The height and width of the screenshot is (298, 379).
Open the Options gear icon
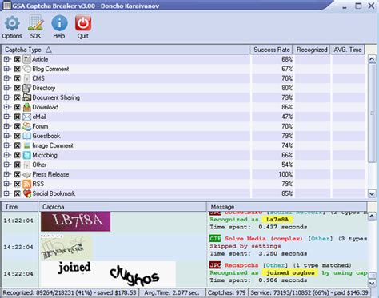coord(12,23)
